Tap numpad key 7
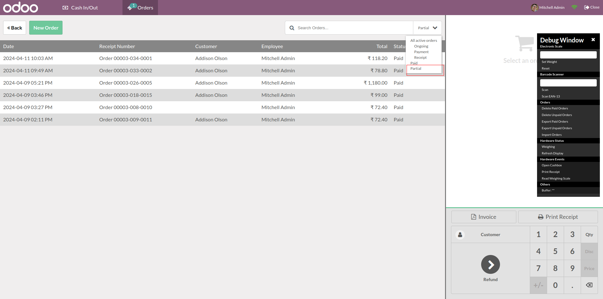This screenshot has width=603, height=299. [538, 269]
